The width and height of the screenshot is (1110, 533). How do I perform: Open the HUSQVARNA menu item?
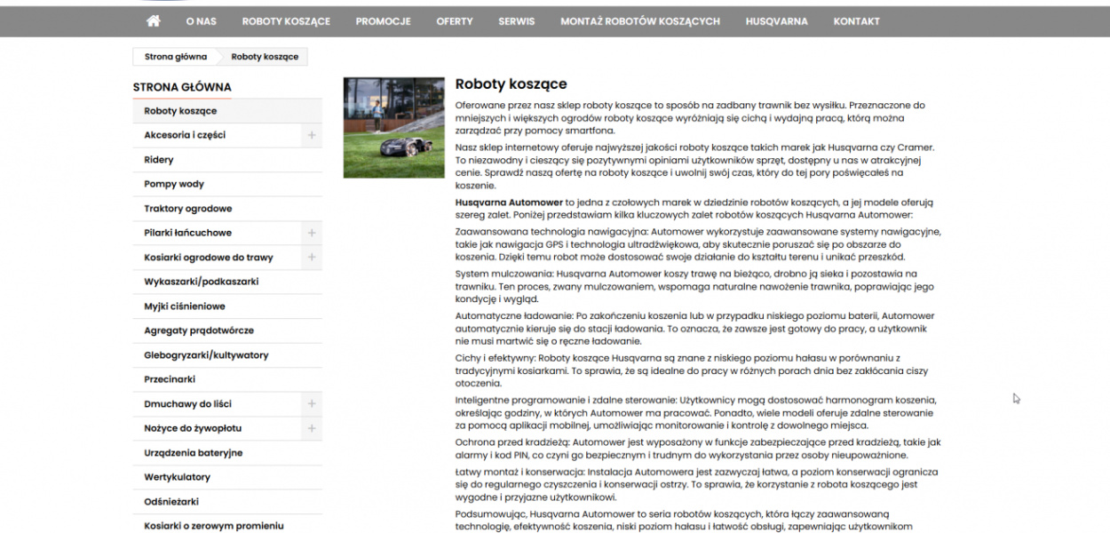776,21
